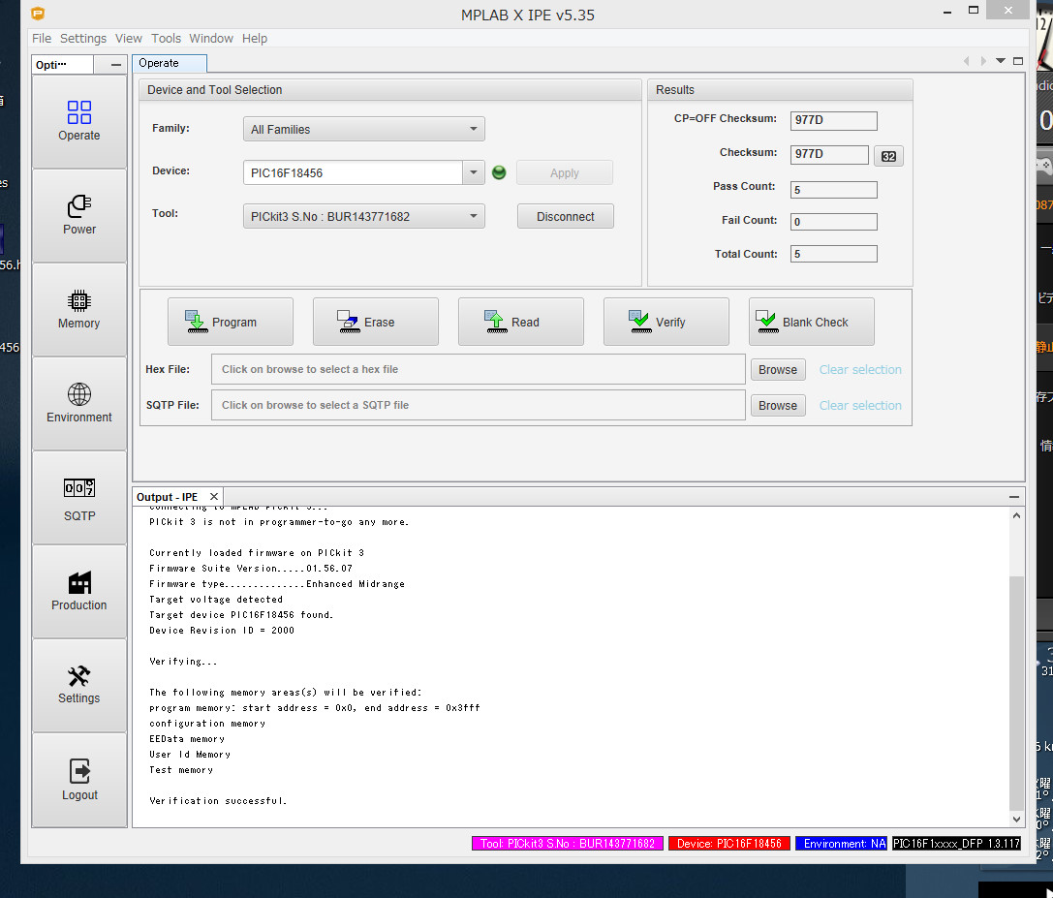The height and width of the screenshot is (898, 1053).
Task: Click the 'Verification successful.' output line
Action: 218,800
